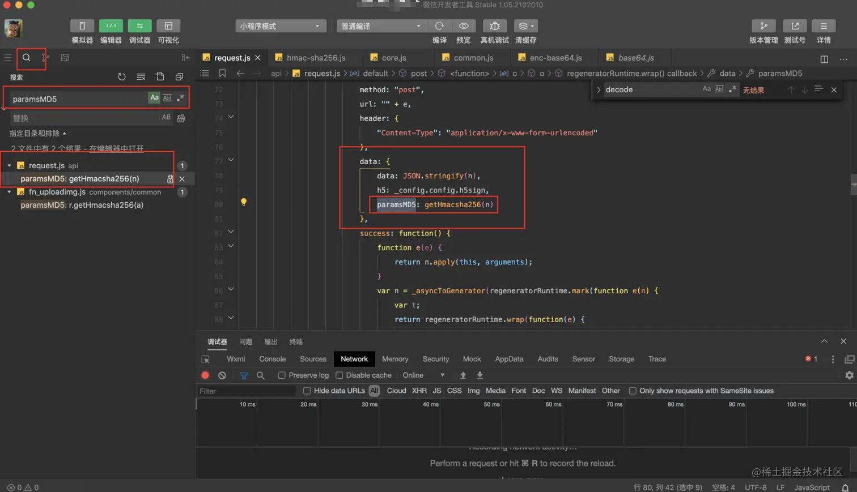Click the preview eye icon
The height and width of the screenshot is (492, 857).
click(464, 26)
